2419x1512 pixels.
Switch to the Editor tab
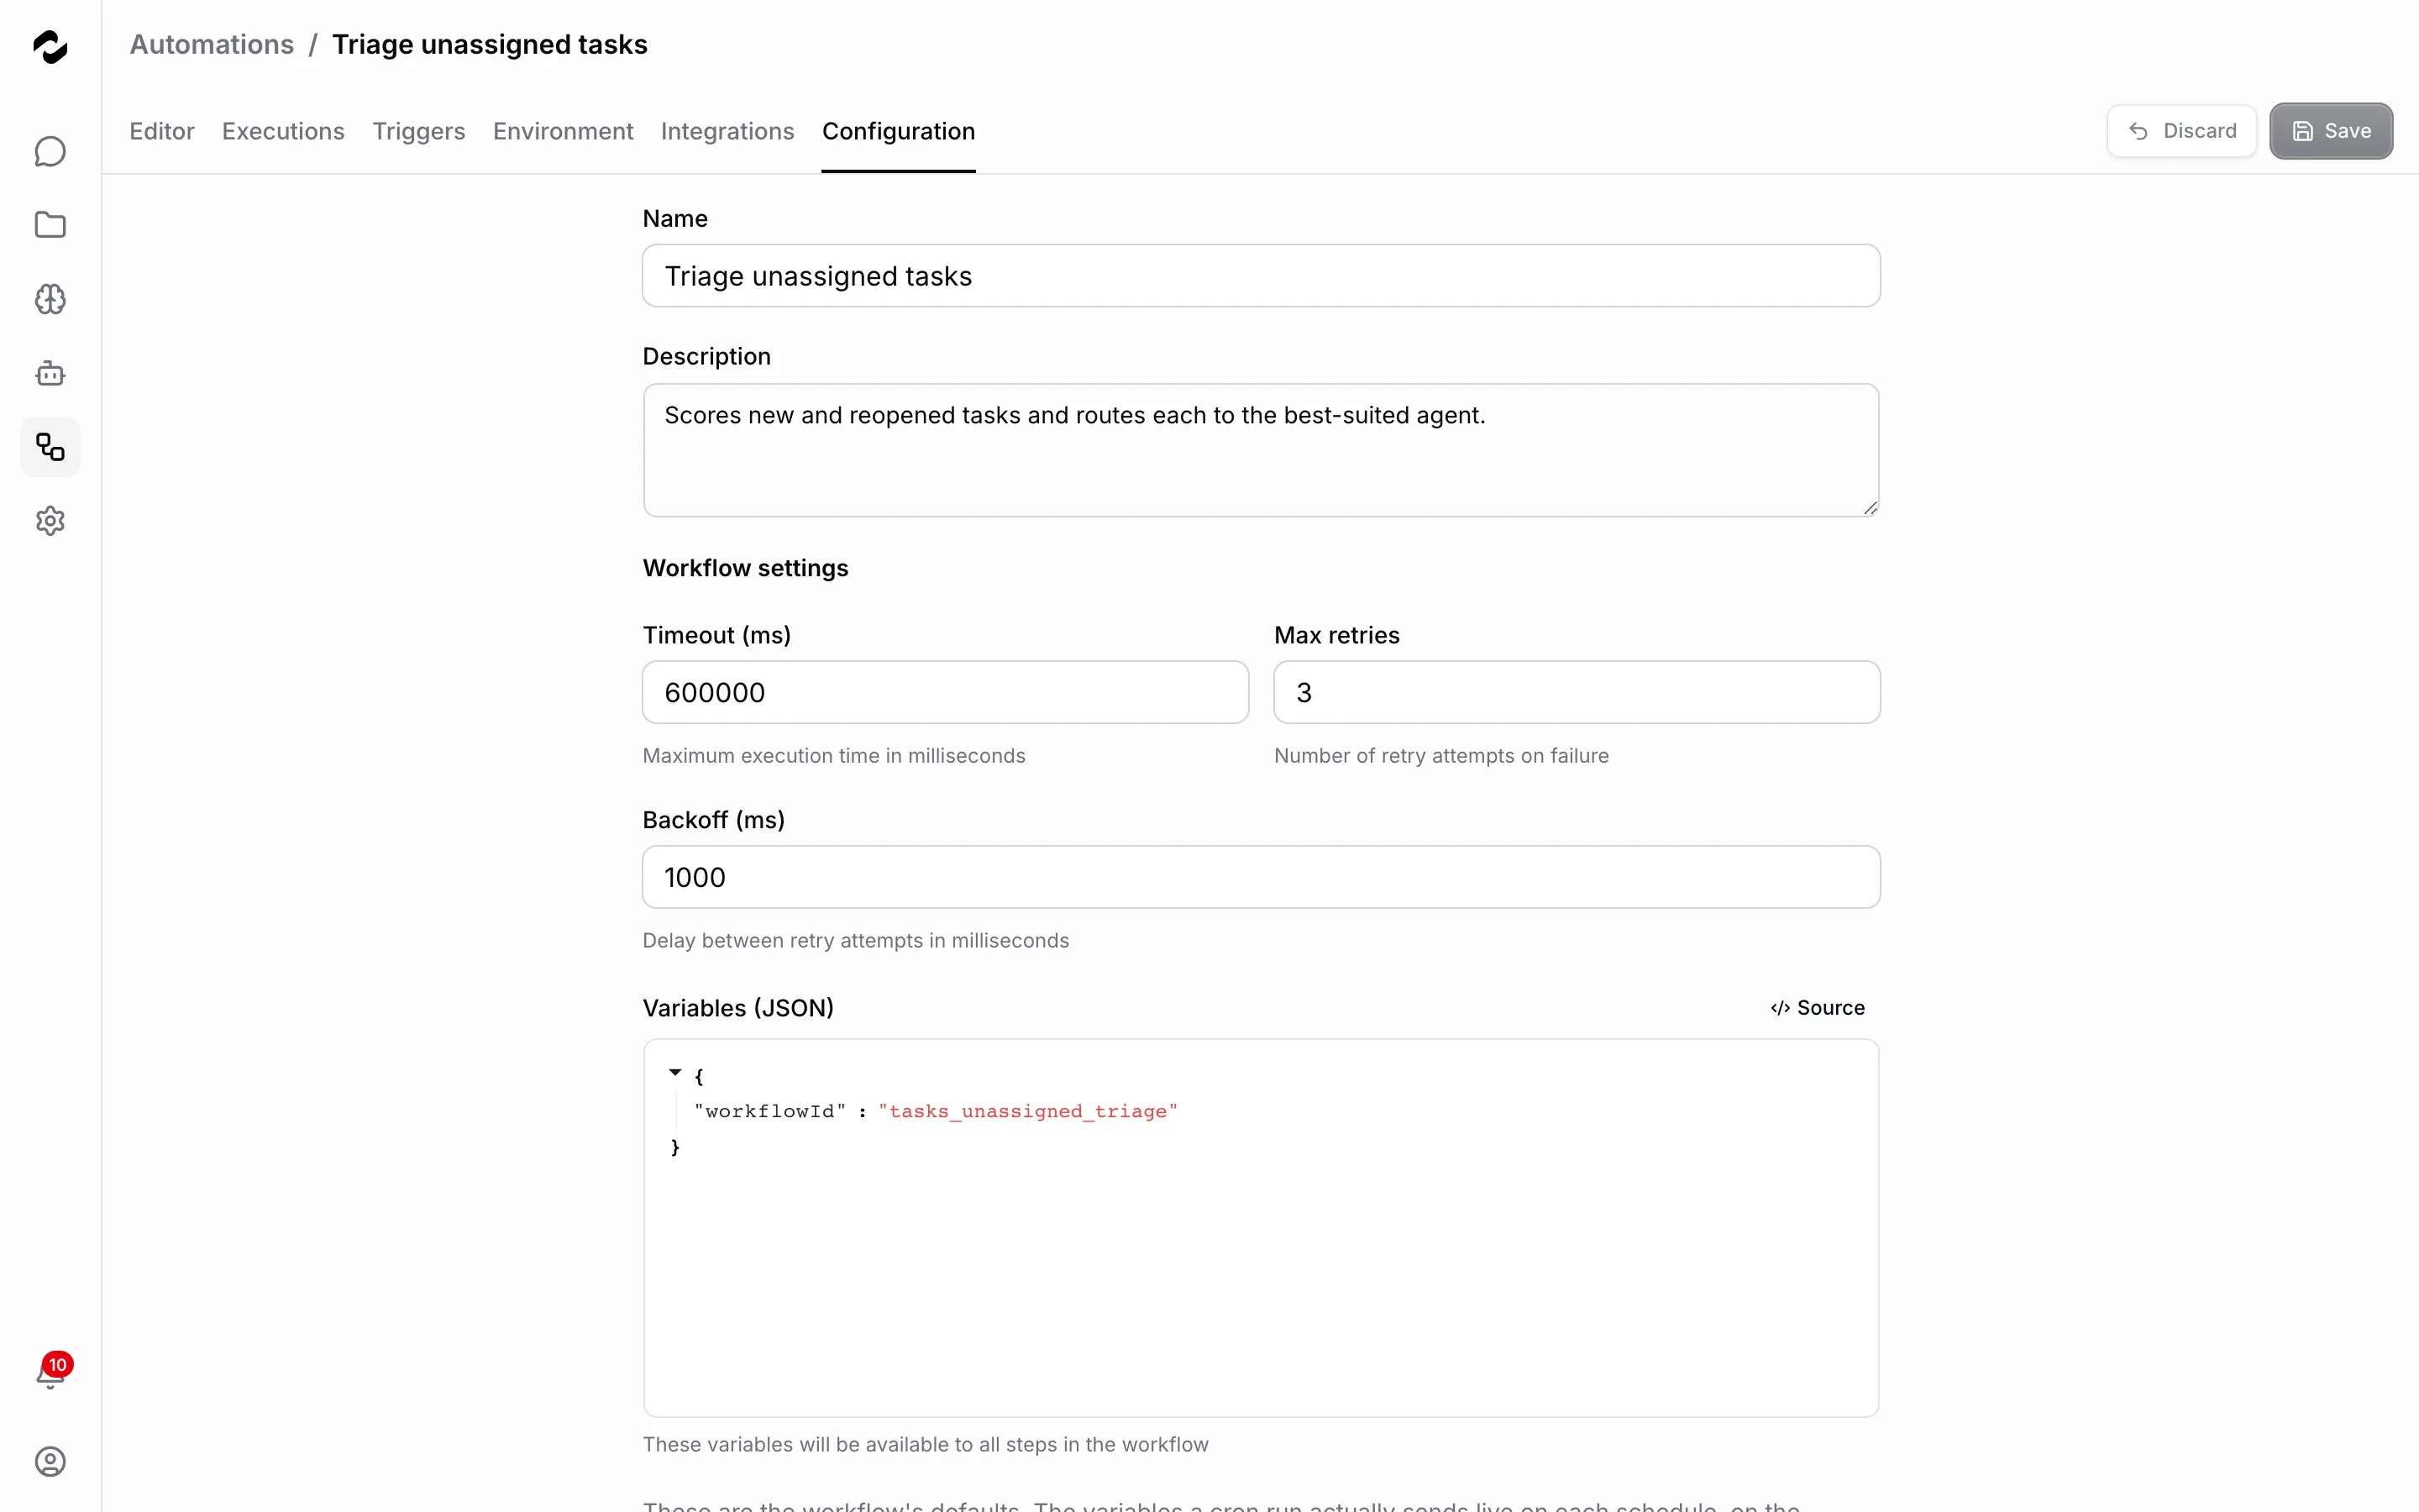click(x=162, y=131)
